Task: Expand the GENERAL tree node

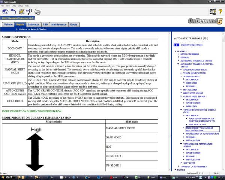Action: point(178,57)
